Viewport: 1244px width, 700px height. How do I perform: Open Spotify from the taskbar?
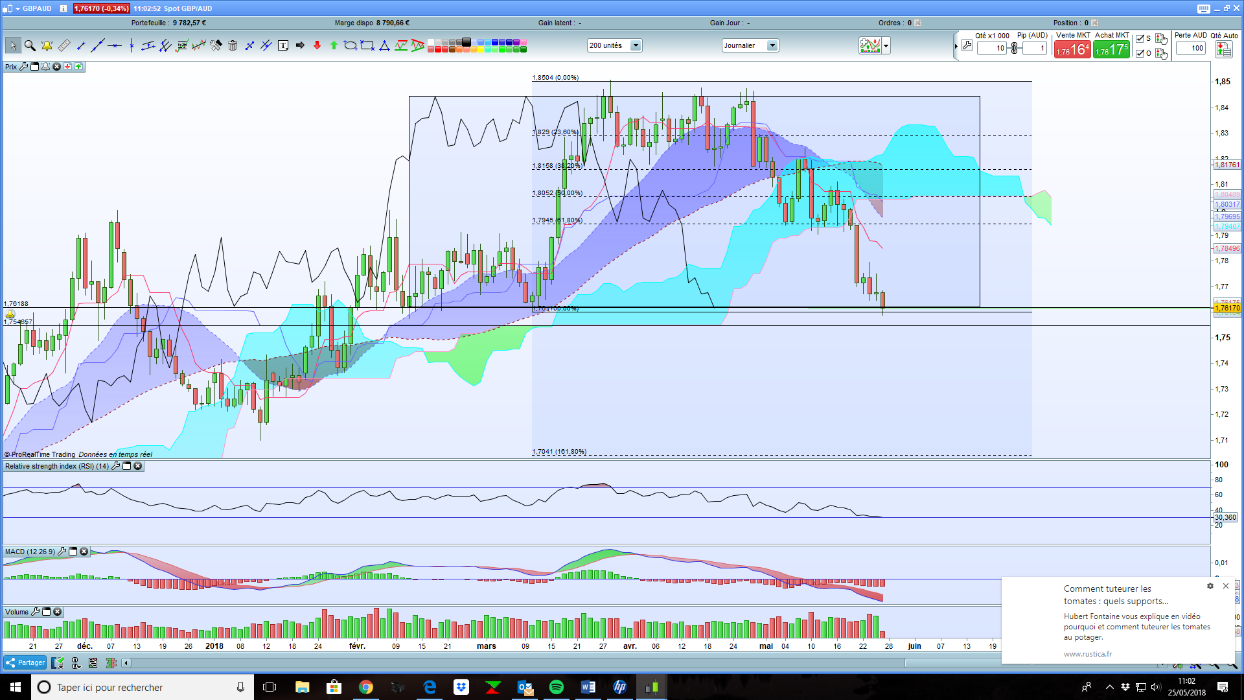click(x=556, y=687)
